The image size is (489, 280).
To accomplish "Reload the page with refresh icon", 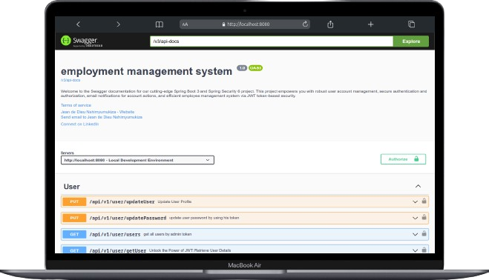I will [305, 24].
